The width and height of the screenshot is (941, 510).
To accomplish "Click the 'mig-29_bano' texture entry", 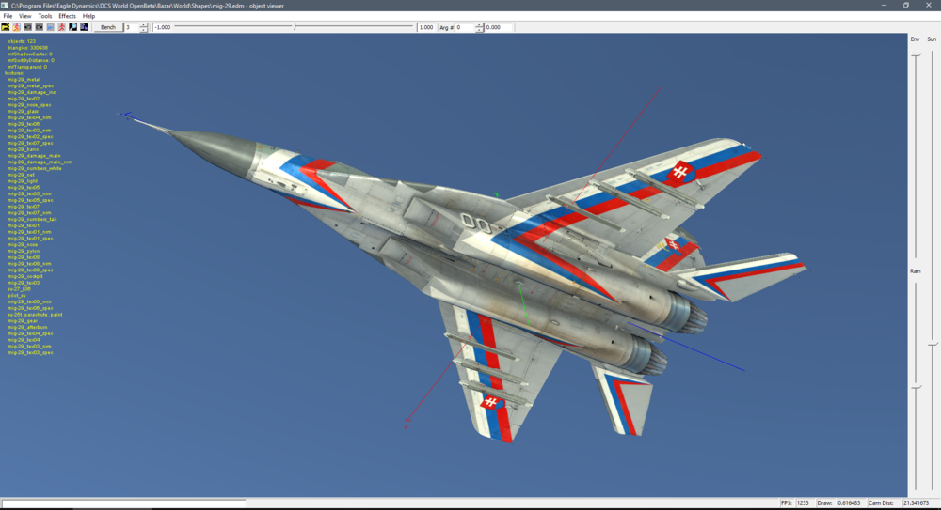I will pyautogui.click(x=24, y=149).
